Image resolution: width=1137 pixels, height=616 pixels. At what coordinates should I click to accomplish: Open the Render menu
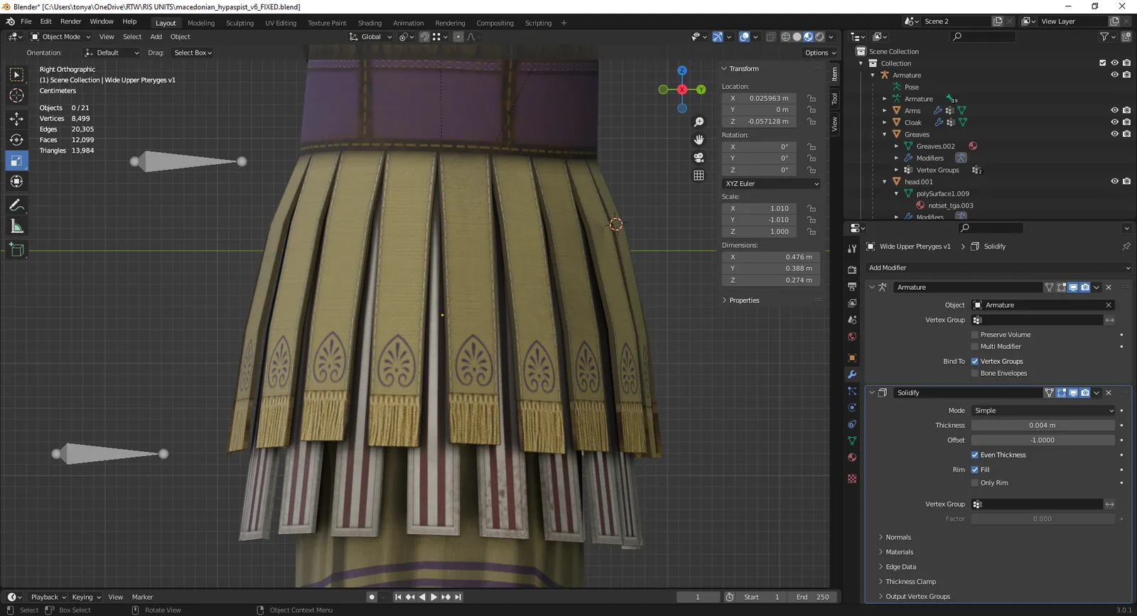(x=70, y=21)
